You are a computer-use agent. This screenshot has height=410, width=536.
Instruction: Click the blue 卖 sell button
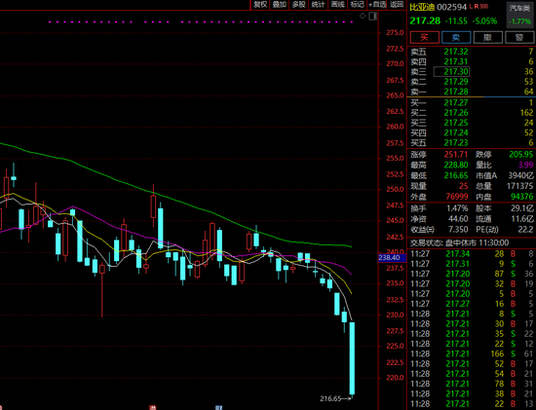tap(456, 37)
